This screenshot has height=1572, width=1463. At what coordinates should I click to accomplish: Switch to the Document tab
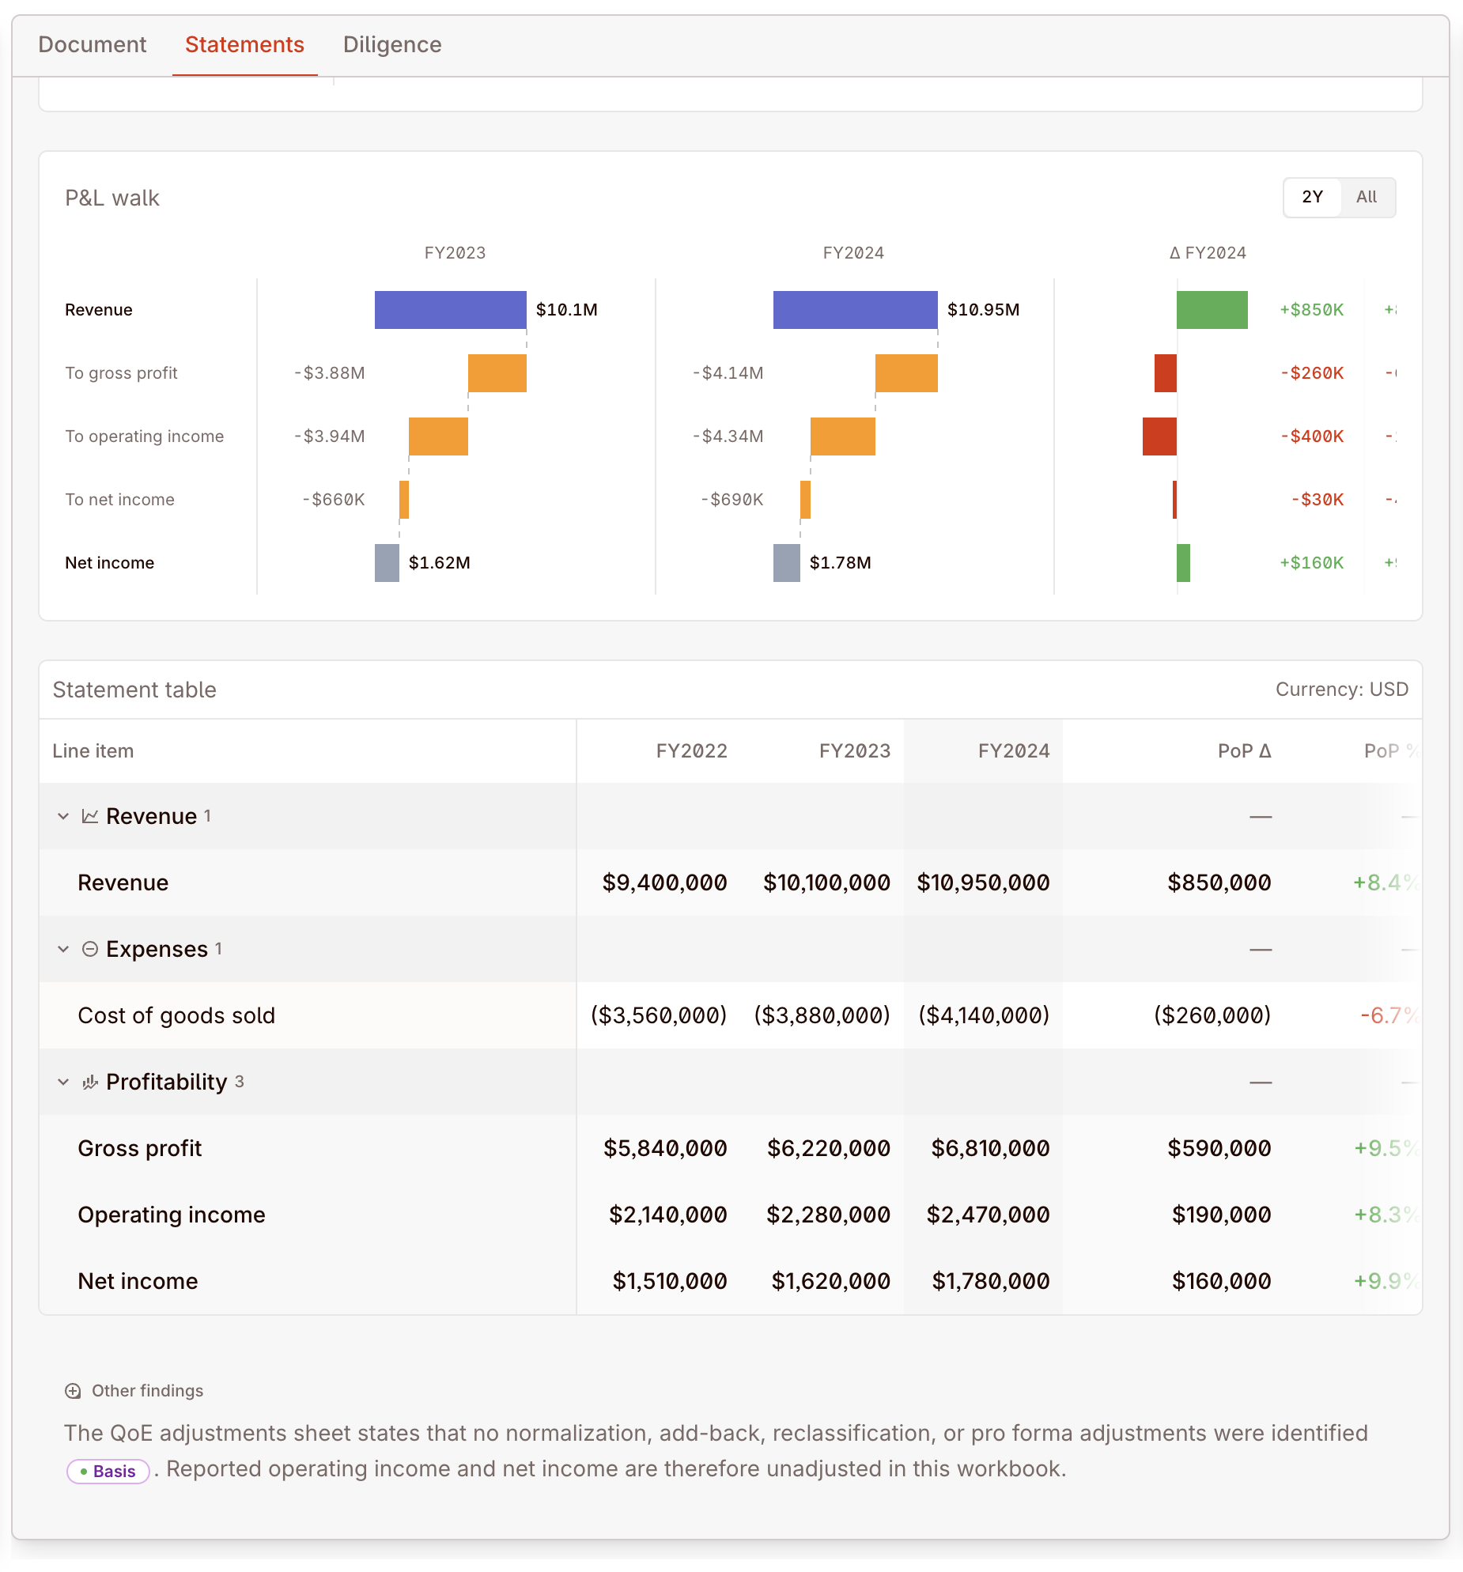point(93,44)
